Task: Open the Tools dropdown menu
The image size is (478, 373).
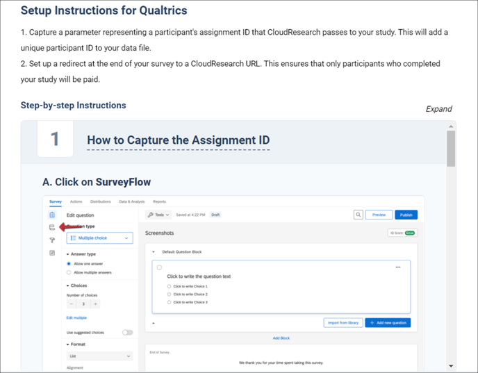Action: (x=158, y=215)
